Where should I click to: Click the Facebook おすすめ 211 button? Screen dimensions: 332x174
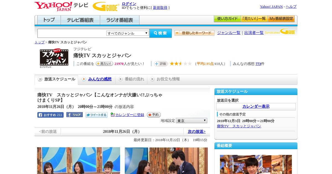coord(50,115)
